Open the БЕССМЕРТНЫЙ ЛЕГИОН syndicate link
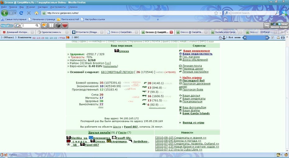289x158 pixels. [x=117, y=72]
